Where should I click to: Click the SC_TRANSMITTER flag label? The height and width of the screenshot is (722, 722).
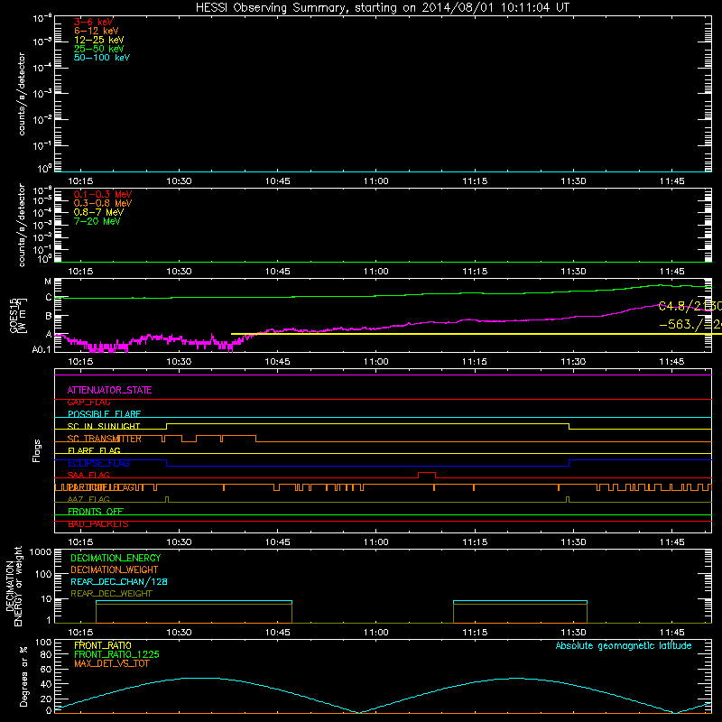[105, 439]
